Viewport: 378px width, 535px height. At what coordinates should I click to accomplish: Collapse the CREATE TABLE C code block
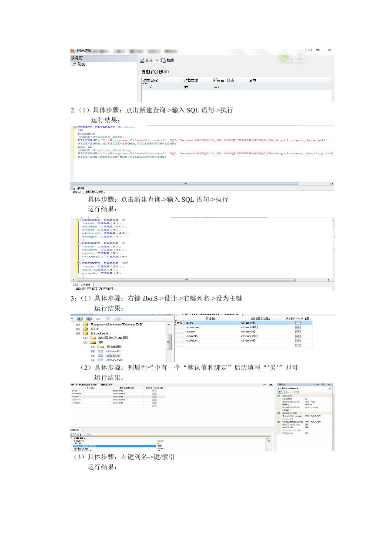80,243
